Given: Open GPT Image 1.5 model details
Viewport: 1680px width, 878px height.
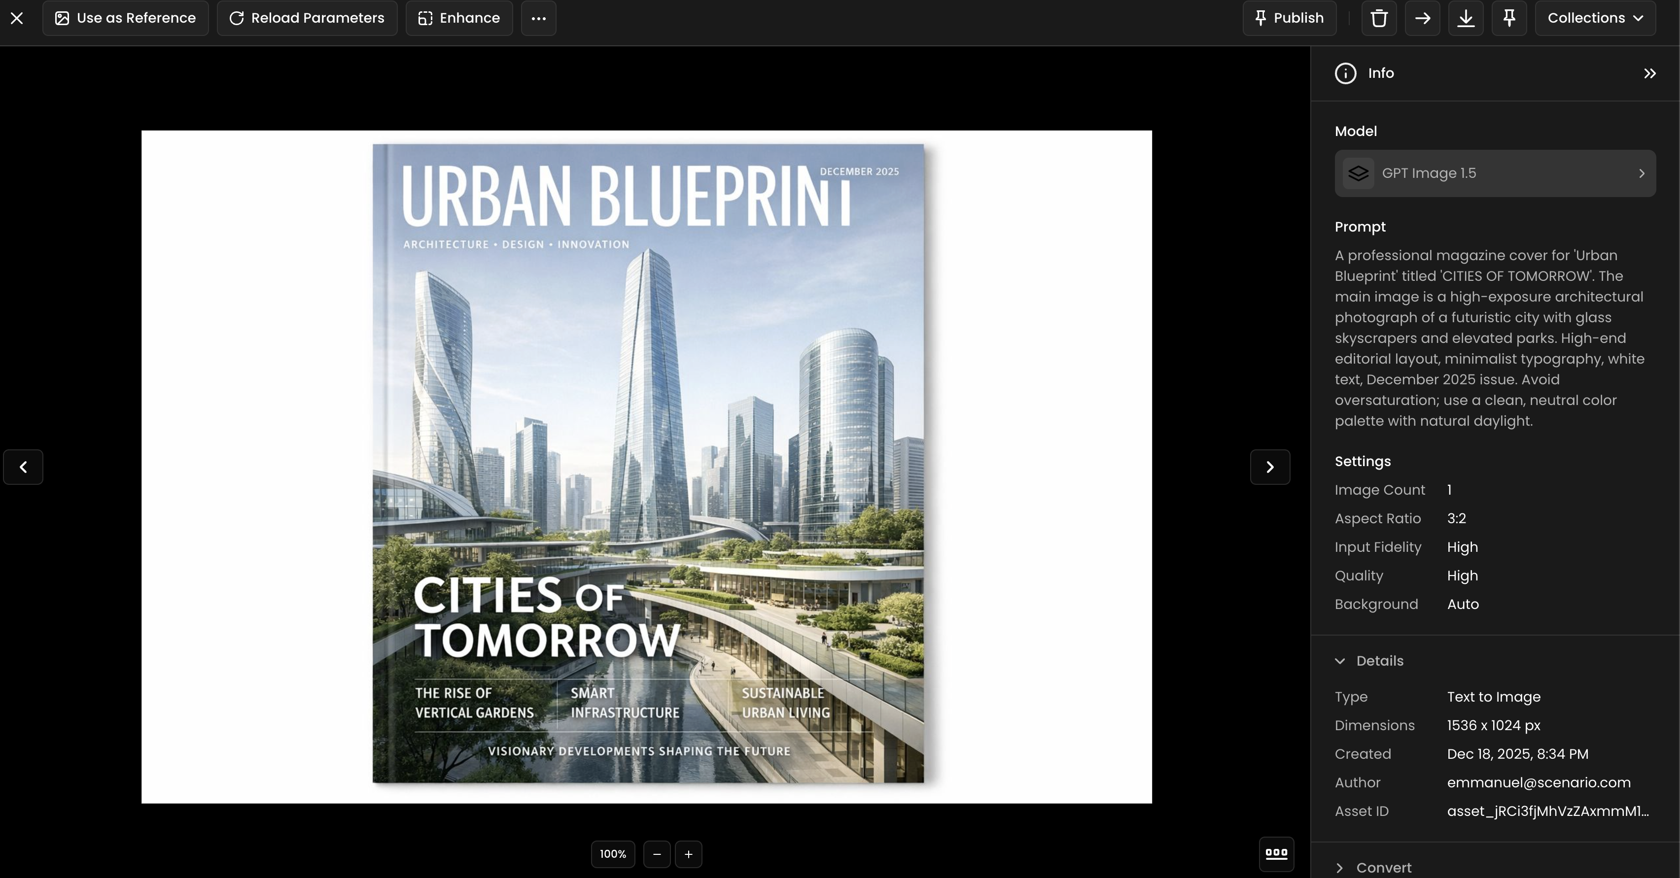Looking at the screenshot, I should point(1495,173).
